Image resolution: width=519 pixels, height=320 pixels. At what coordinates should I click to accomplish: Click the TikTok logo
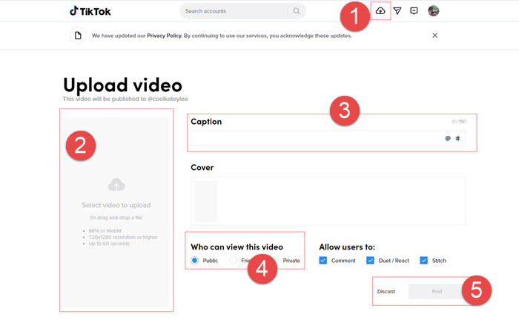click(x=87, y=11)
